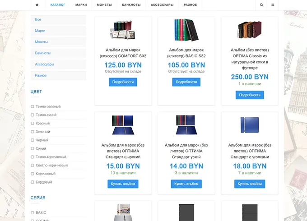Viewport: 307px width, 221px height.
Task: Select the Монеты category in sidebar
Action: (x=58, y=42)
